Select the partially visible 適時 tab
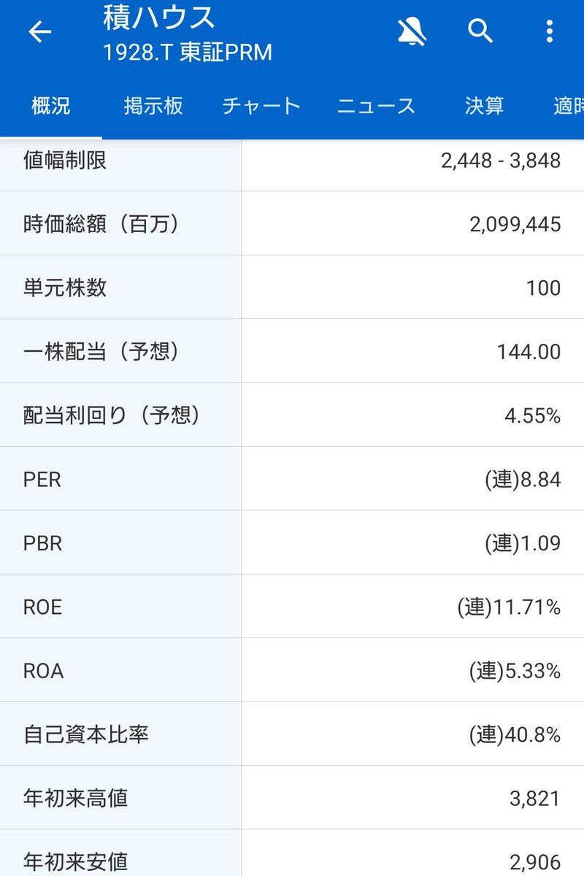The width and height of the screenshot is (584, 876). click(568, 106)
